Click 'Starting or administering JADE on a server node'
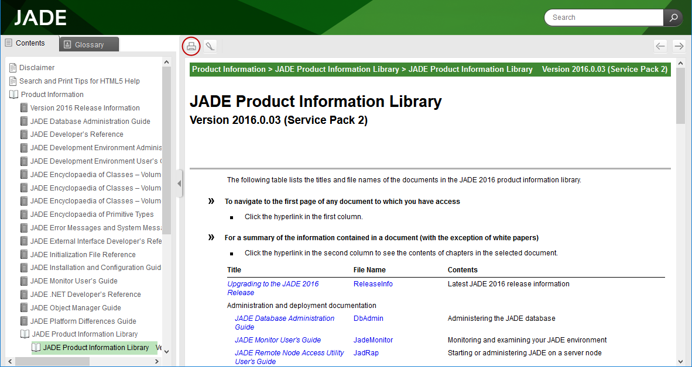Image resolution: width=692 pixels, height=367 pixels. 525,353
